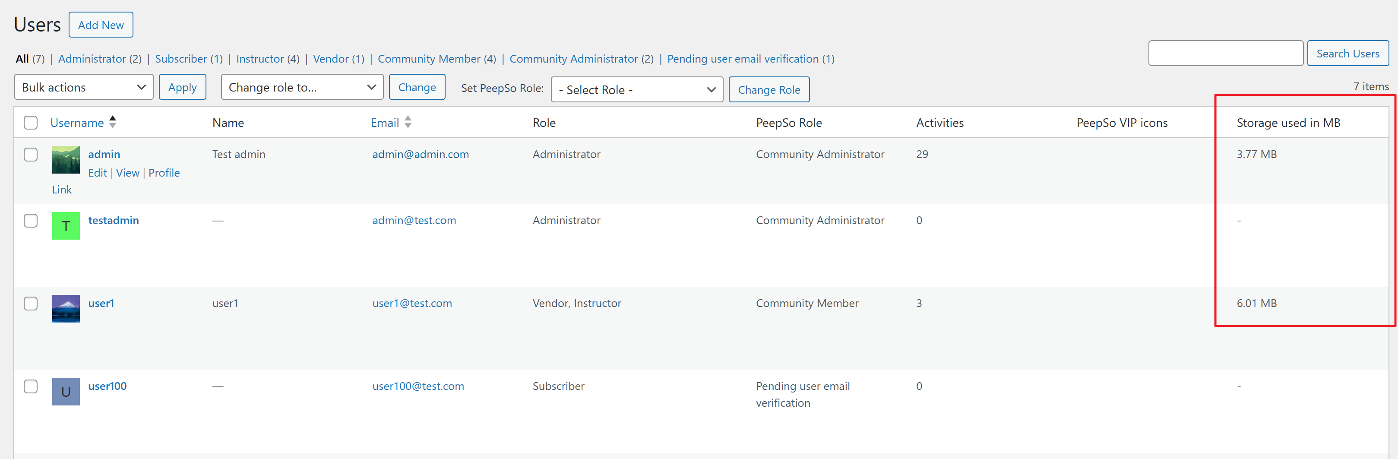Open Profile Link for admin

point(164,173)
